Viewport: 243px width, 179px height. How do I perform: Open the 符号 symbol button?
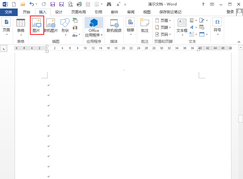pyautogui.click(x=217, y=27)
